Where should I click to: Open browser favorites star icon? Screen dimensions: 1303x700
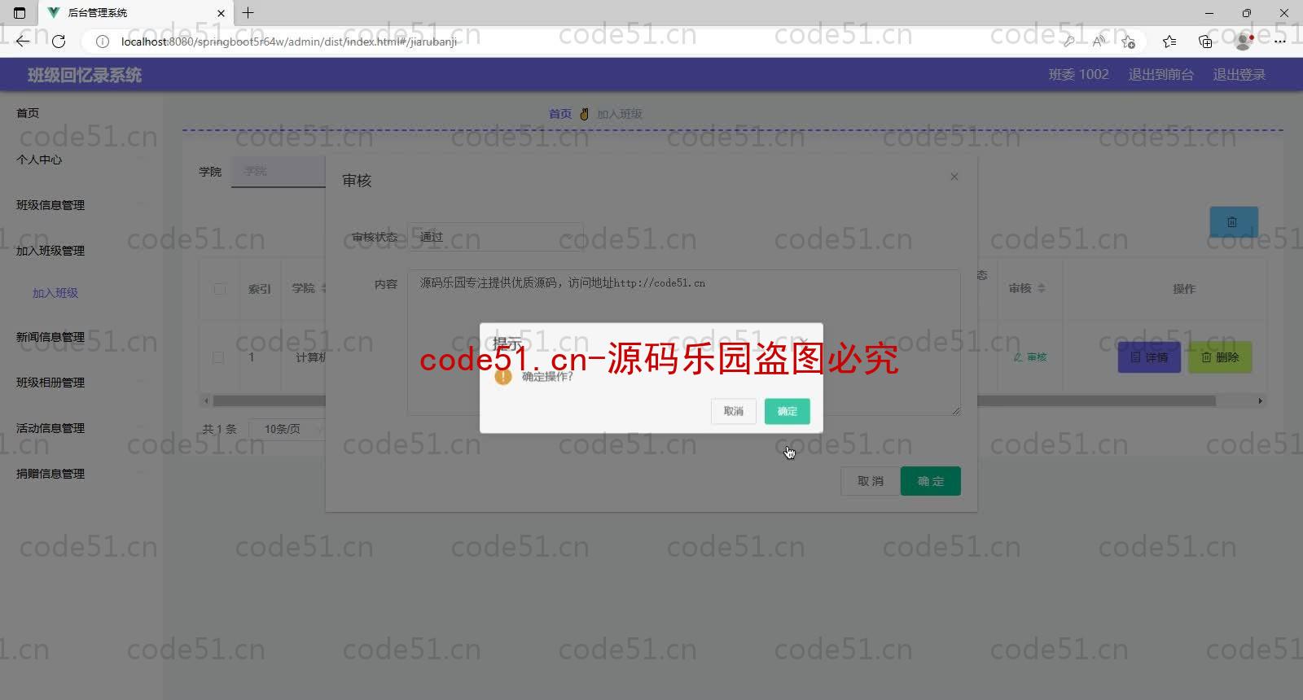coord(1169,42)
